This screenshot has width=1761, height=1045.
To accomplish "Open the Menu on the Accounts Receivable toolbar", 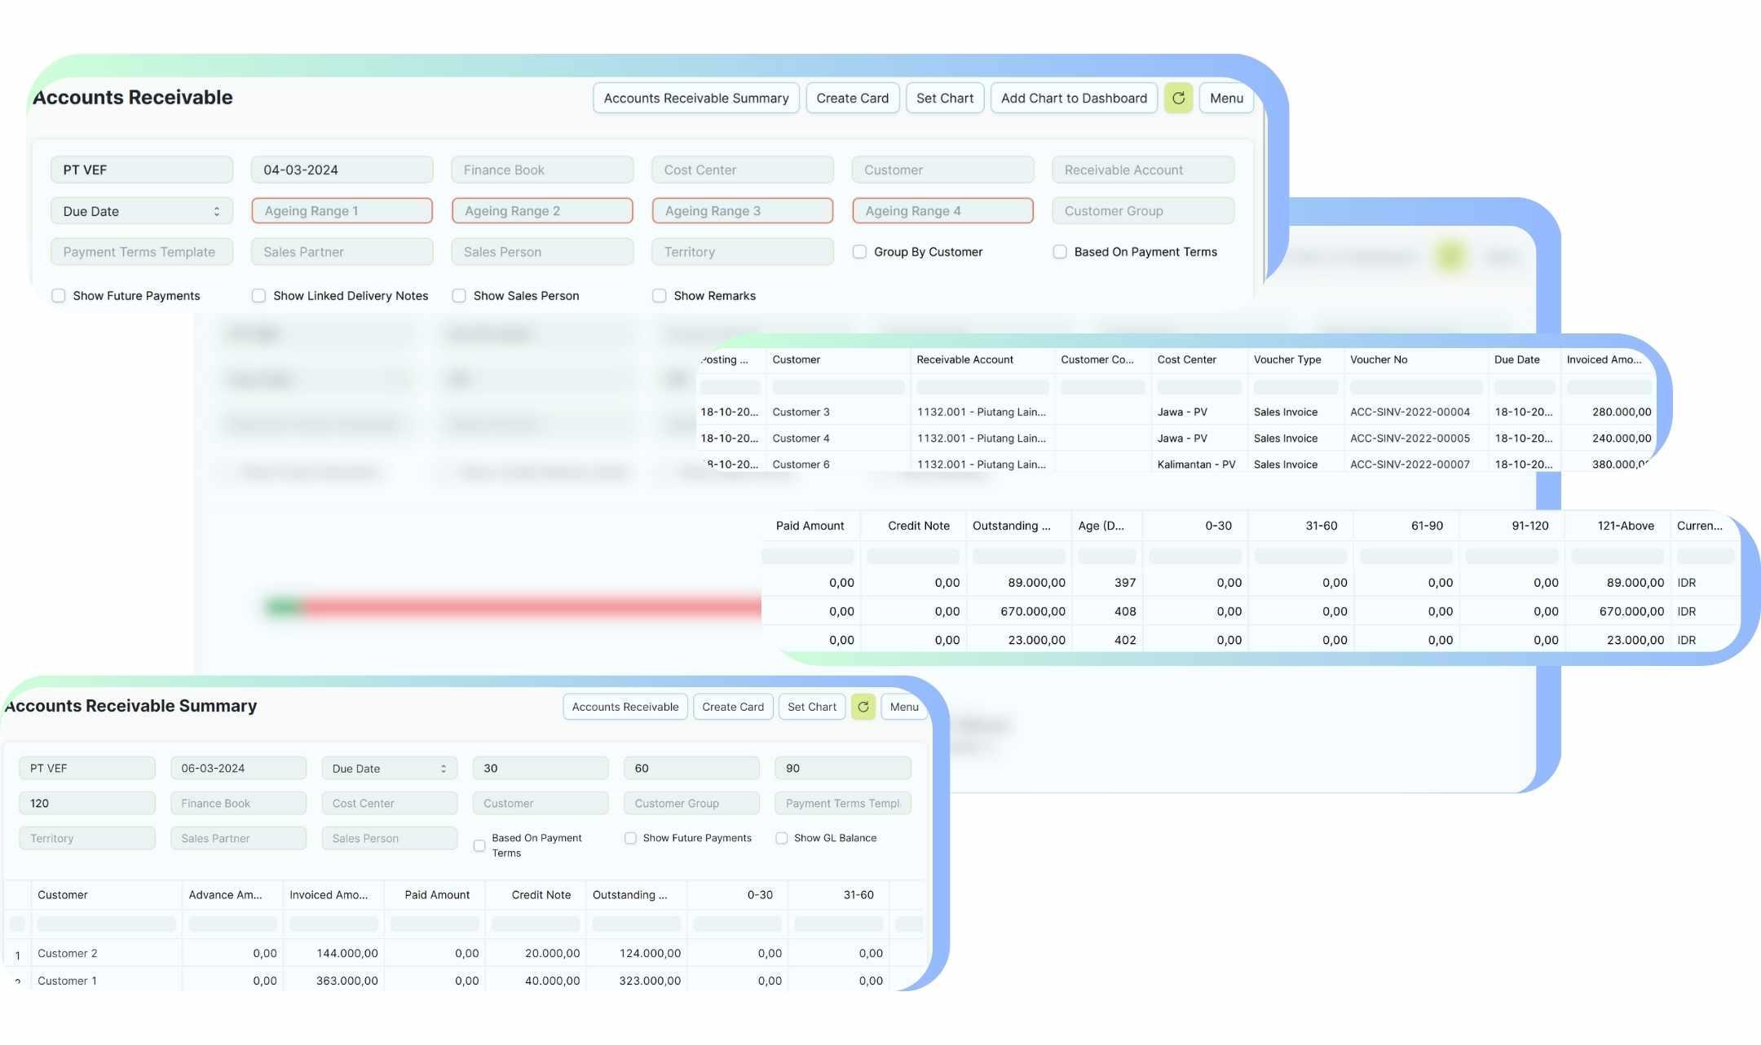I will (1226, 98).
